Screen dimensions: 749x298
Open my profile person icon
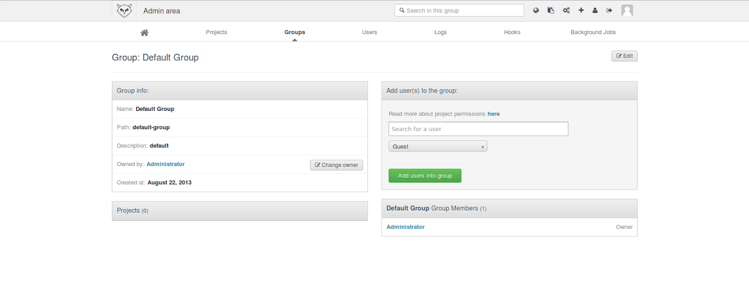(595, 10)
